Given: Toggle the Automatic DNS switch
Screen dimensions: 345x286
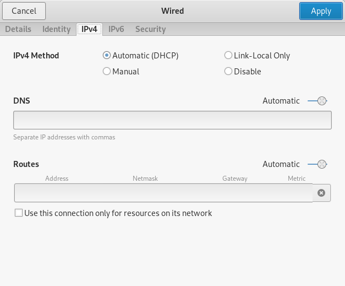Looking at the screenshot, I should 317,101.
